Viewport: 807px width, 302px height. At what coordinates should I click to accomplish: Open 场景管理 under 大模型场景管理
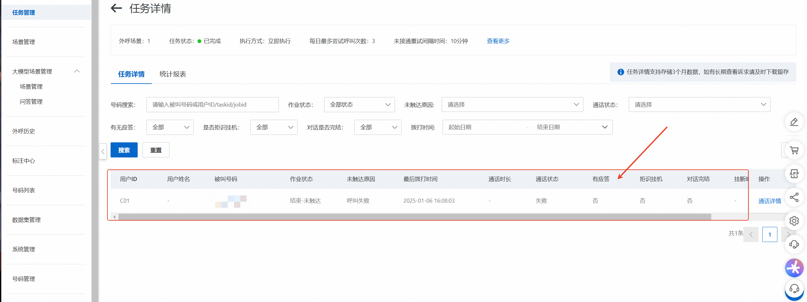pyautogui.click(x=31, y=86)
